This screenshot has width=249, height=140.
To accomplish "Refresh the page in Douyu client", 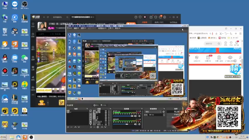I will 48,17.
